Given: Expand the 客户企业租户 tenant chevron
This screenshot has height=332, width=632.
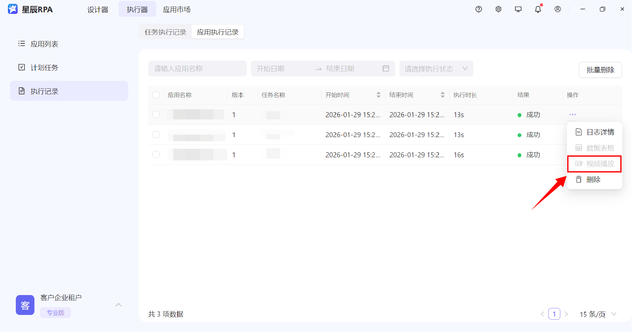Looking at the screenshot, I should [118, 305].
